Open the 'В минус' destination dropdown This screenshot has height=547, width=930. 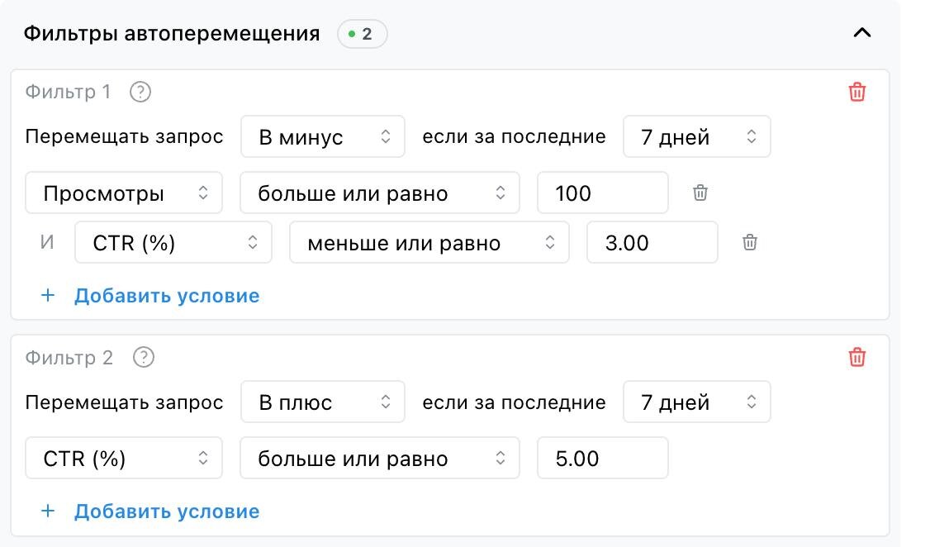[323, 137]
